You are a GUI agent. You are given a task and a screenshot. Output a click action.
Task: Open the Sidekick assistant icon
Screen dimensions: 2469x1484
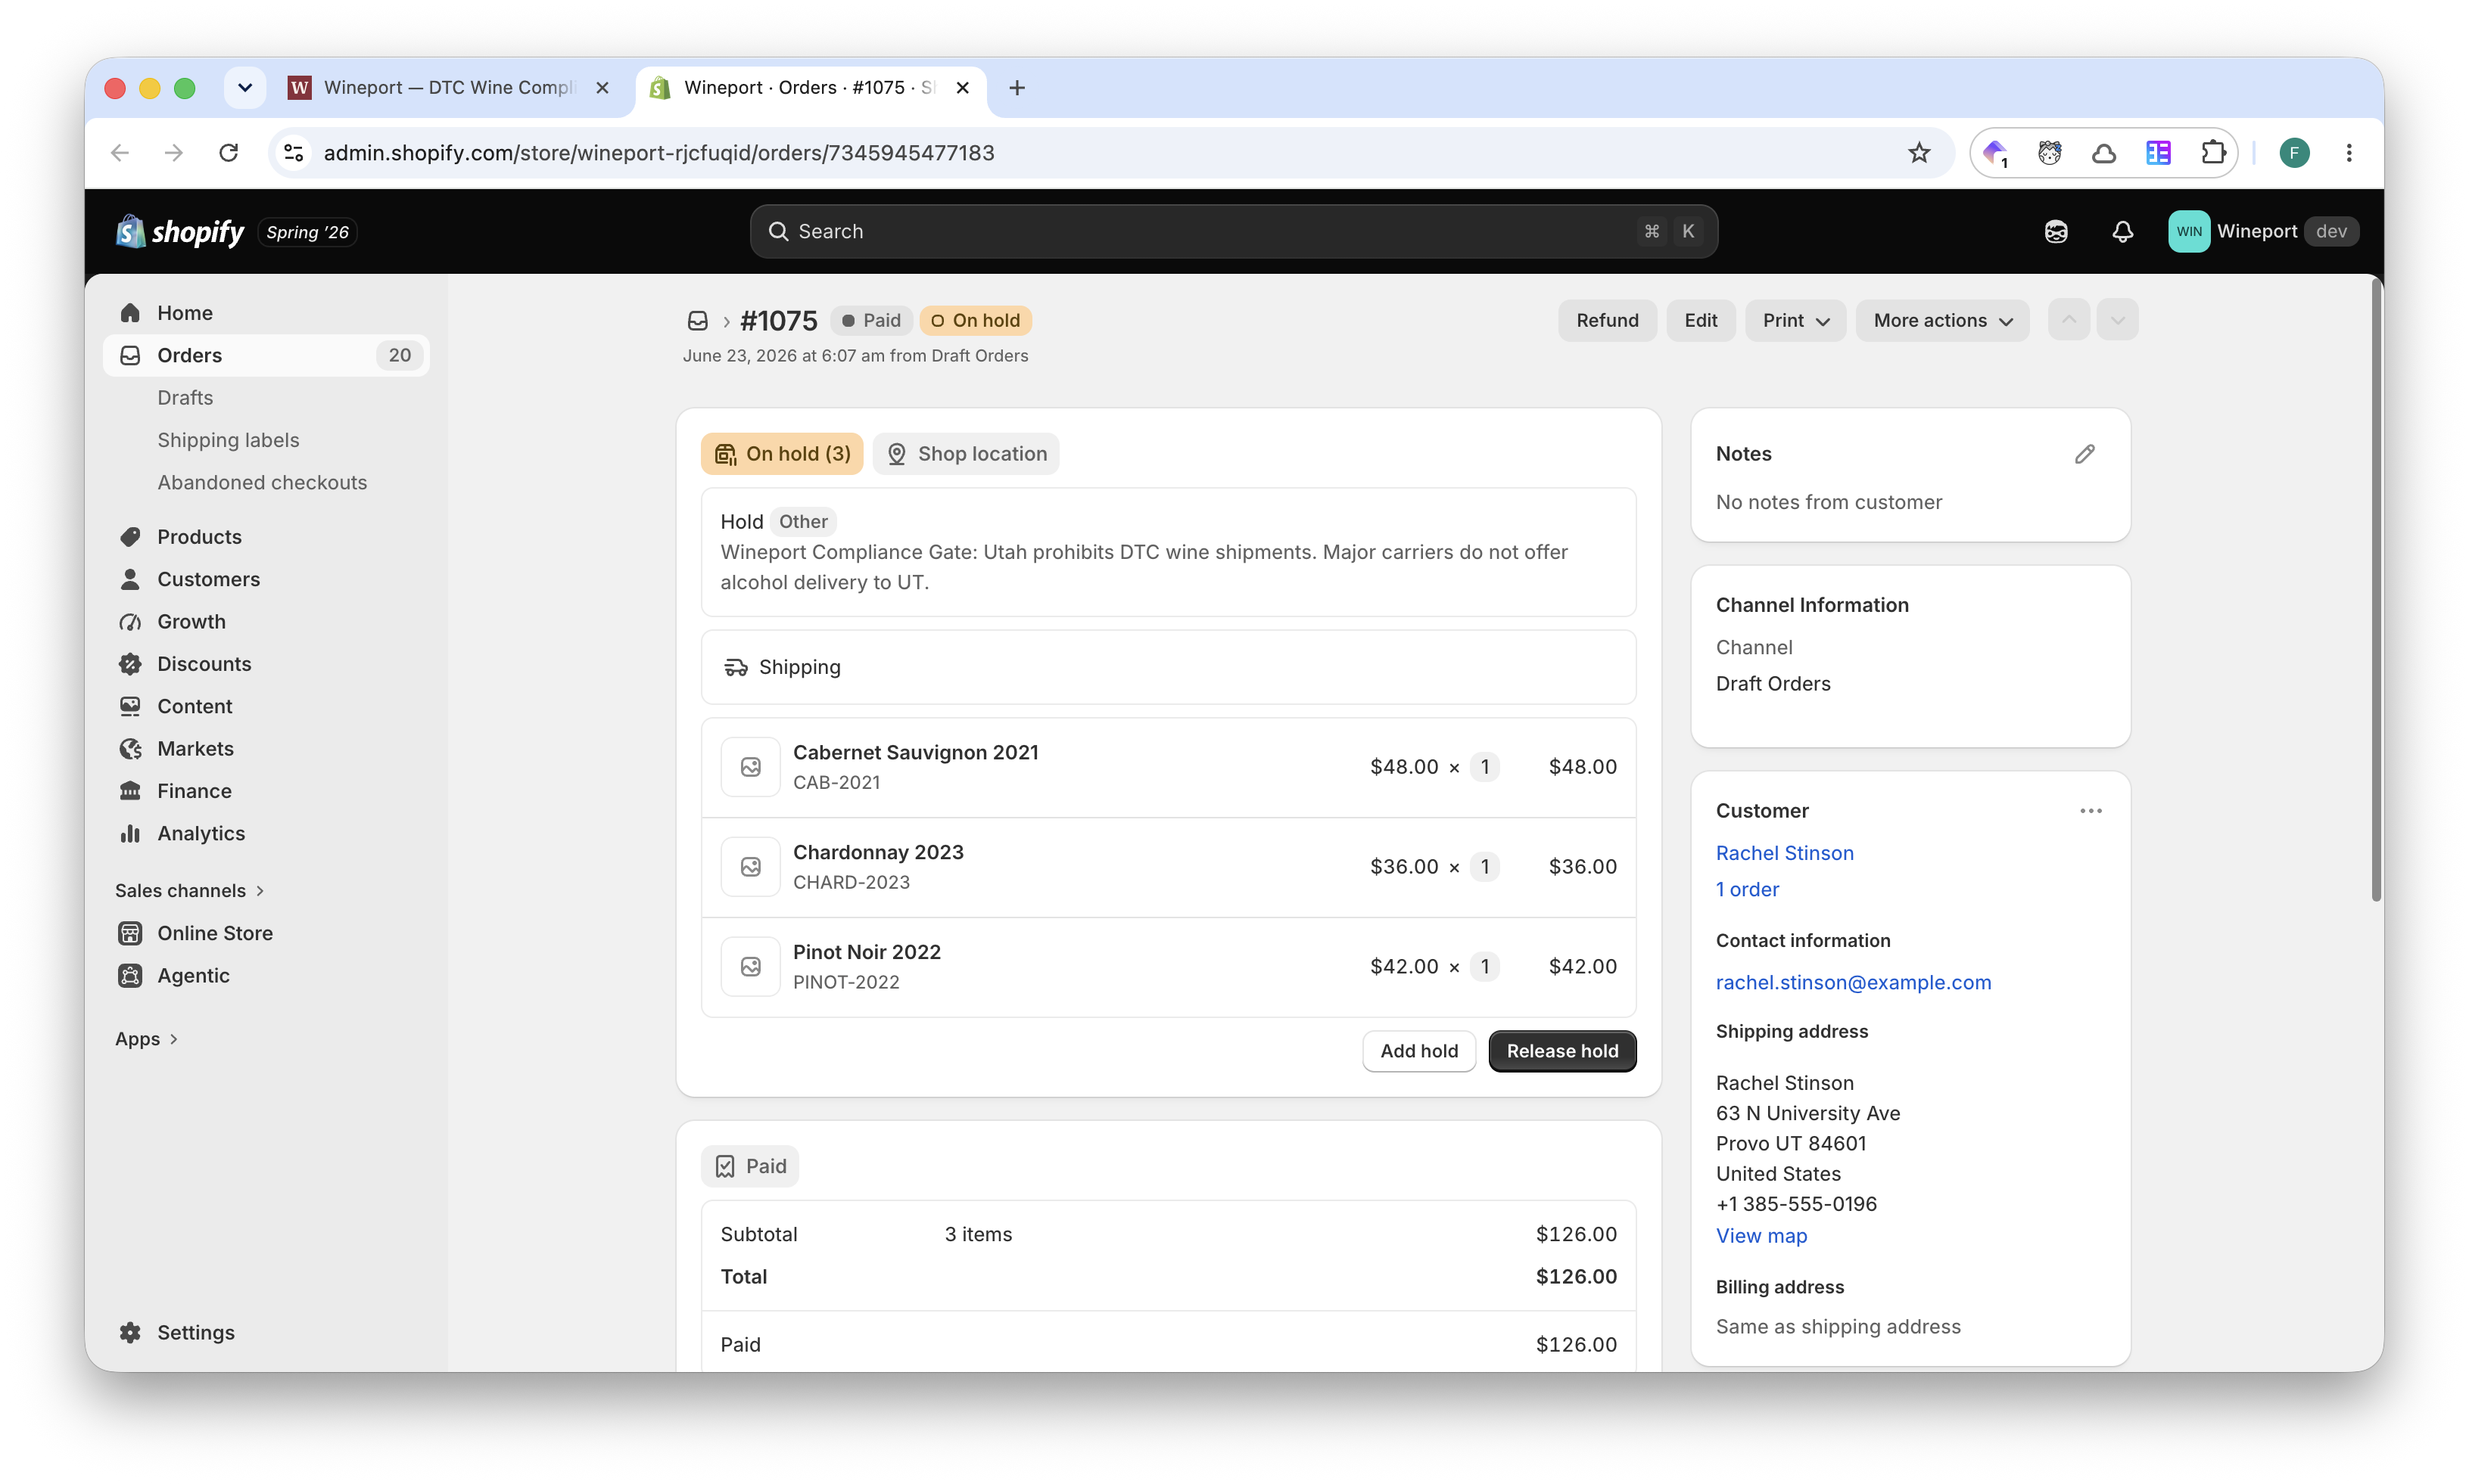pyautogui.click(x=2056, y=231)
